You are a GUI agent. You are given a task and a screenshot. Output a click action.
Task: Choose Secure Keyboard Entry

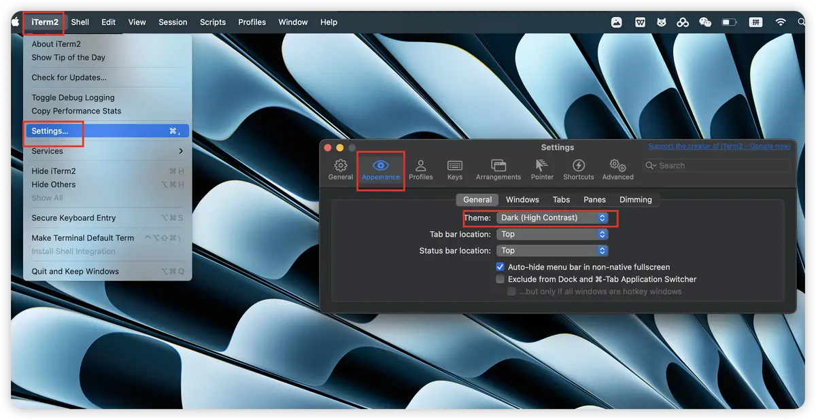(107, 218)
